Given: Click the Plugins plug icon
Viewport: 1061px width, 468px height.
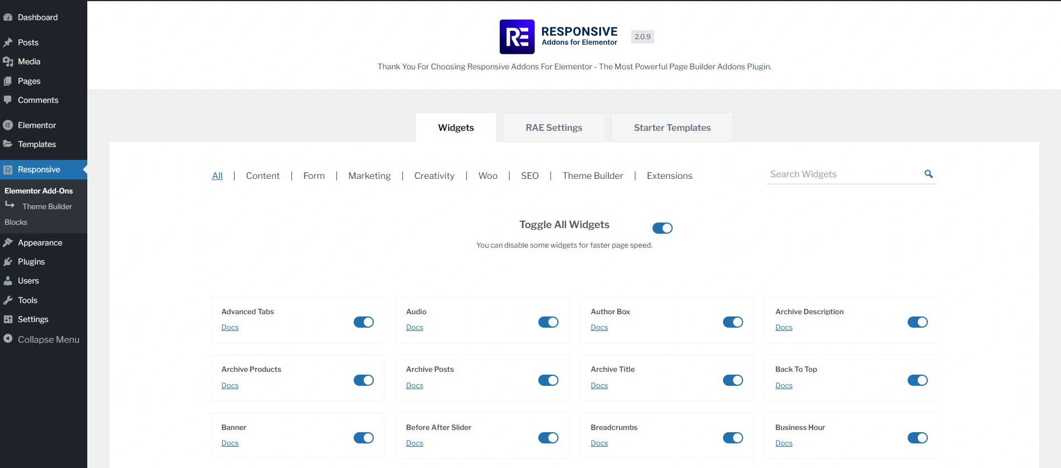Looking at the screenshot, I should pos(8,262).
